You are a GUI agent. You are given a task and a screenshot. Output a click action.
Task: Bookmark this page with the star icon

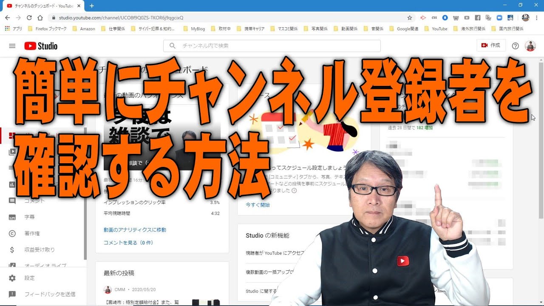point(410,18)
